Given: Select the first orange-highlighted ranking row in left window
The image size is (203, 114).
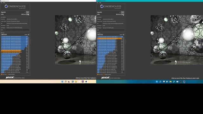Looking at the screenshot, I should [15, 51].
